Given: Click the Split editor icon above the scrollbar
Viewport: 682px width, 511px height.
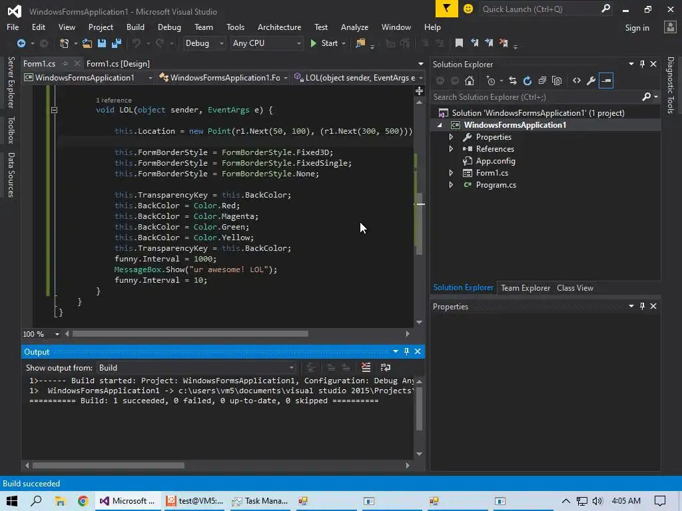Looking at the screenshot, I should 420,90.
